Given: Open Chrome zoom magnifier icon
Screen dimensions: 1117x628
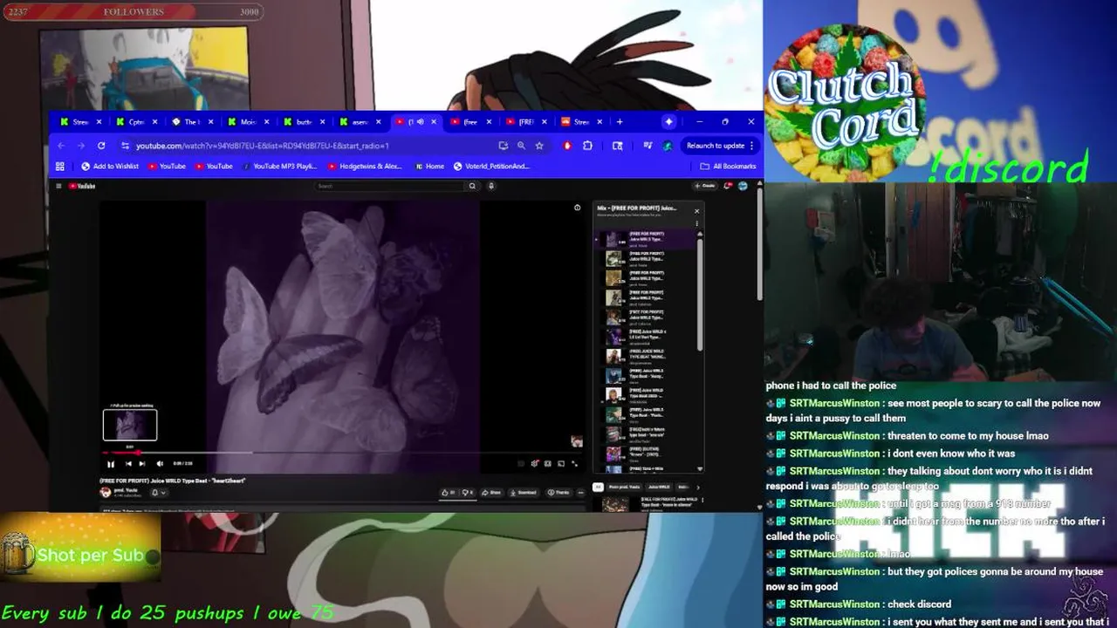Looking at the screenshot, I should point(521,146).
